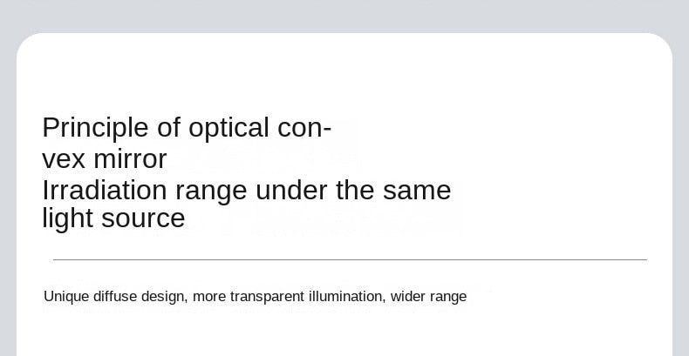Click the word "same" in the heading
689x356 pixels.
pyautogui.click(x=417, y=191)
